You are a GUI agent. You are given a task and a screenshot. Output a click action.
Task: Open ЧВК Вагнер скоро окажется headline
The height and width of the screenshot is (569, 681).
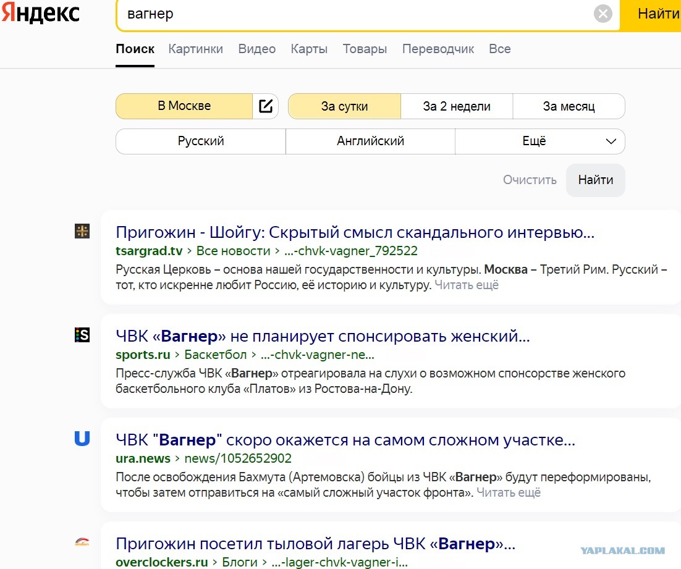tap(345, 440)
